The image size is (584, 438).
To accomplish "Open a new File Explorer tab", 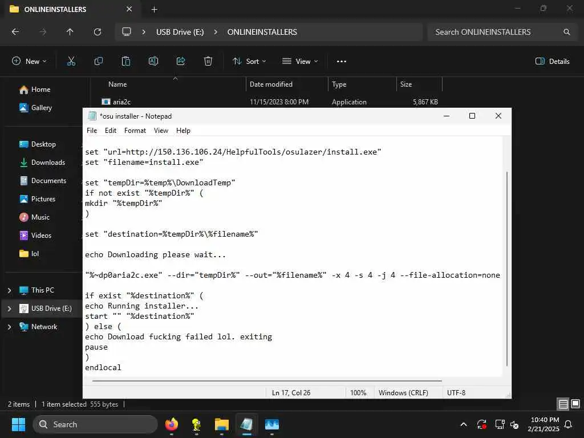I will 154,10.
